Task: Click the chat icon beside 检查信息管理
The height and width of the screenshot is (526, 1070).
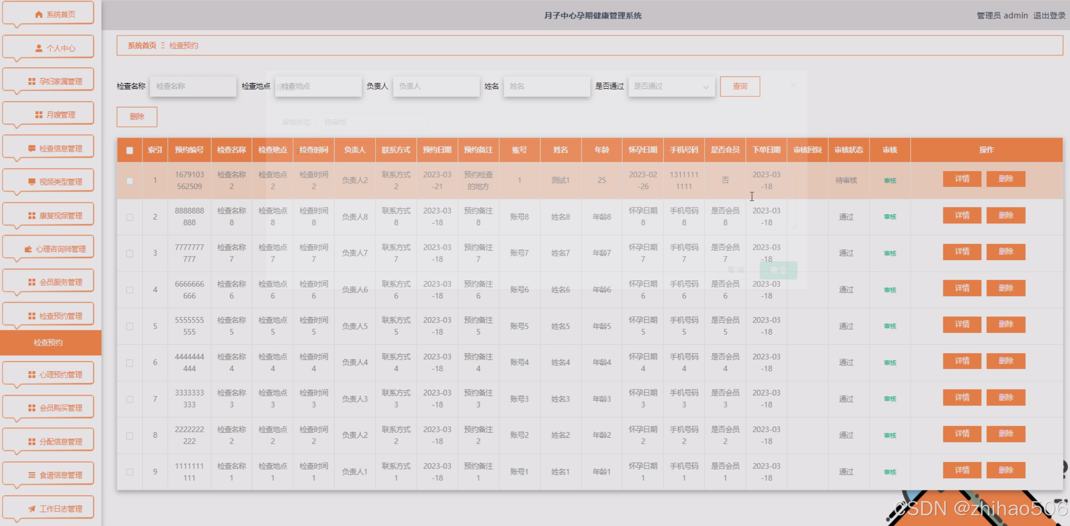Action: pyautogui.click(x=32, y=148)
